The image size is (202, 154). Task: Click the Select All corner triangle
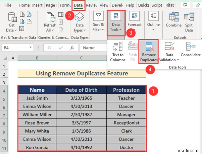tap(5, 58)
